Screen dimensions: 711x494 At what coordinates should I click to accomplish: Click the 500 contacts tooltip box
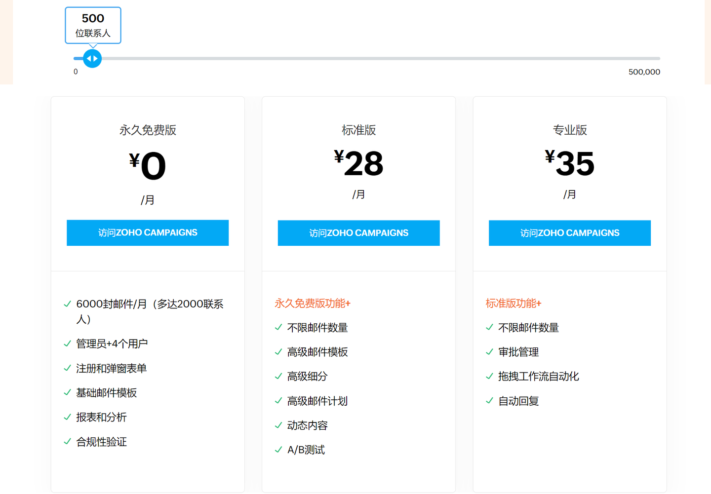[93, 25]
